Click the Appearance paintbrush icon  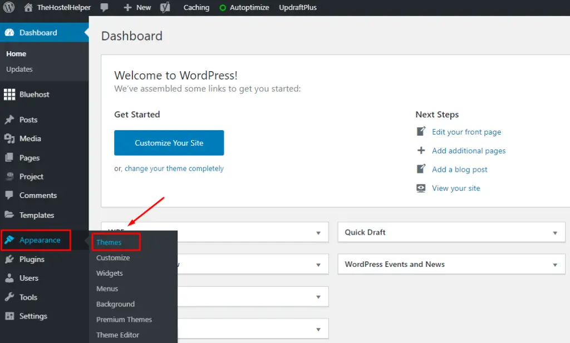(9, 240)
